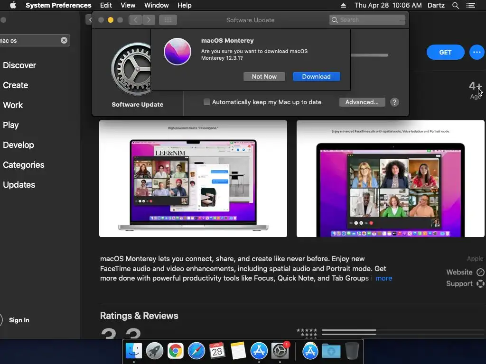Click Sign In in App Store
This screenshot has width=486, height=364.
(x=19, y=320)
